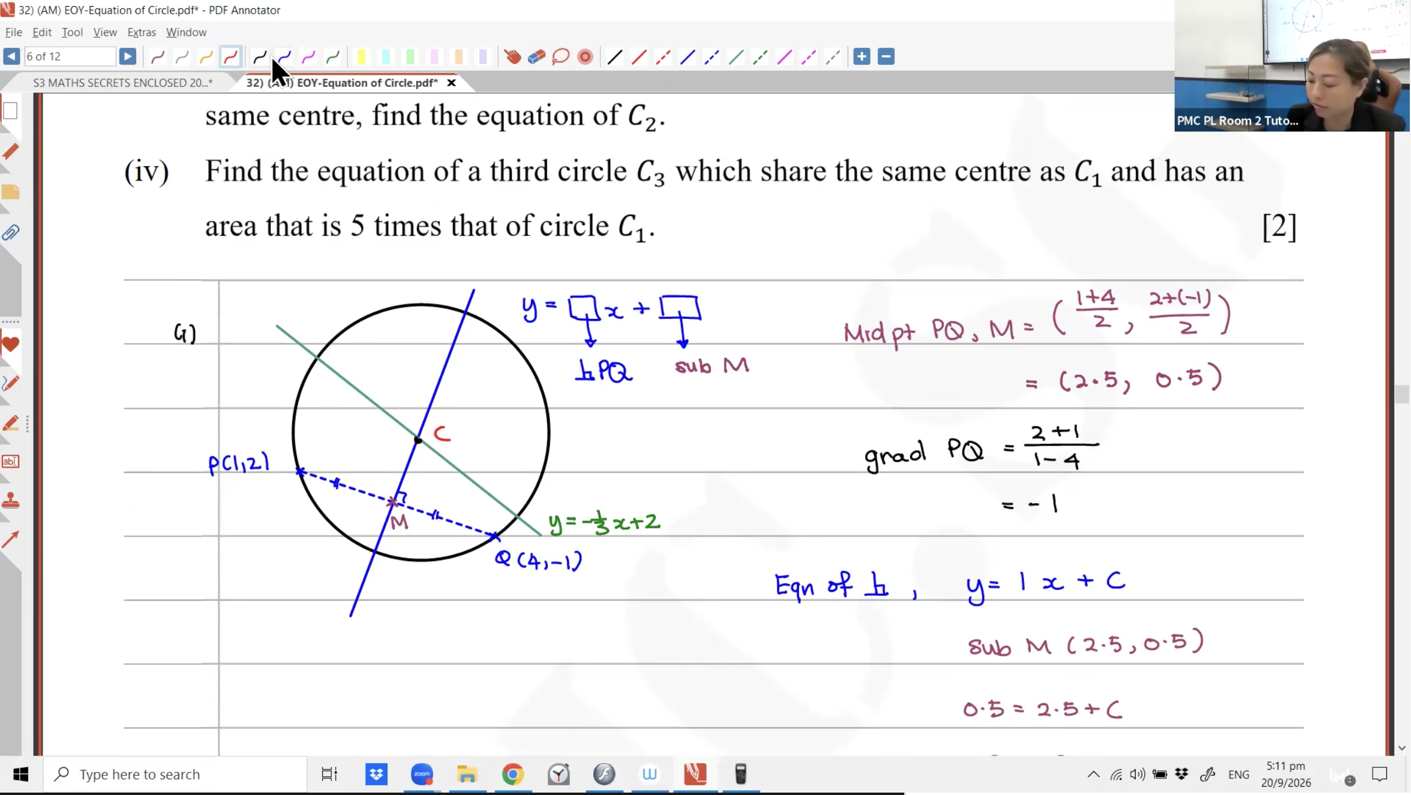Select the red curved pen preset
1411x795 pixels.
point(231,57)
